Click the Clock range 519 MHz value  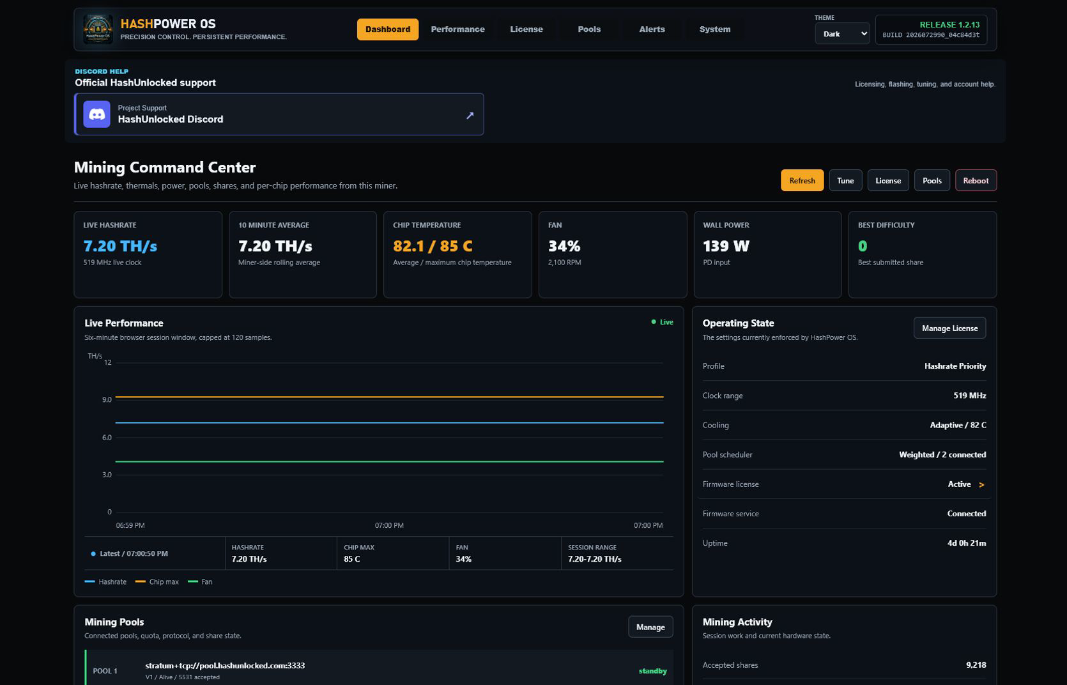[969, 396]
